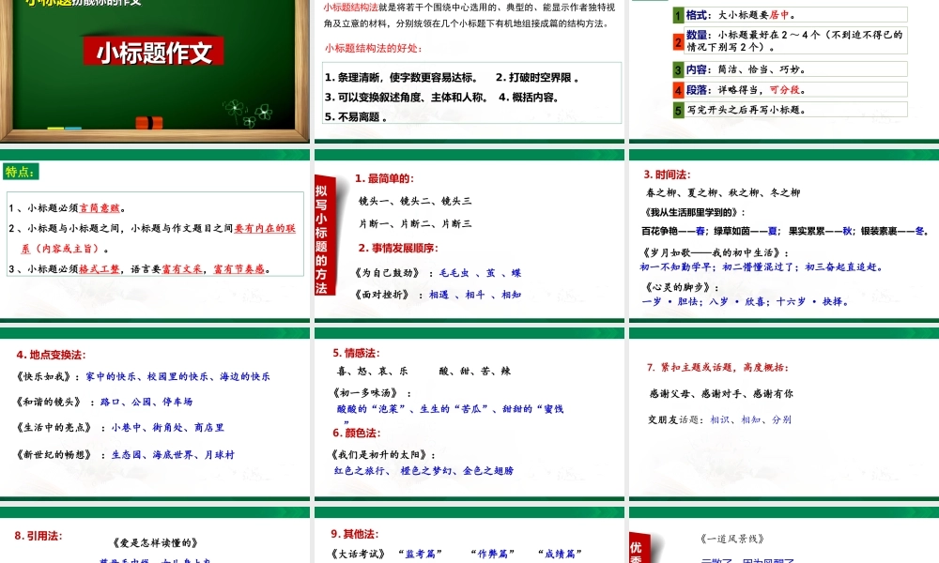Click the line 3、小标题必须格式工整
Screen dimensions: 939x563
(140, 269)
